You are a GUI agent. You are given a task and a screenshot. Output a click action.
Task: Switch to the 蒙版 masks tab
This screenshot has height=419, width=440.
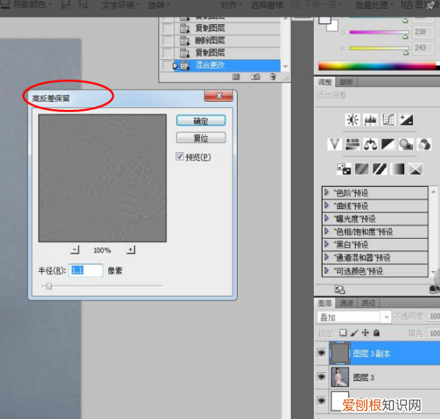coord(346,82)
